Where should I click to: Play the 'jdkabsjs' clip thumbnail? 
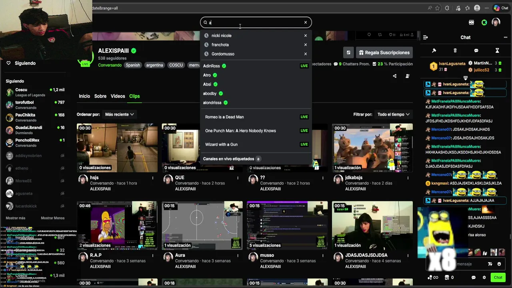coord(372,148)
